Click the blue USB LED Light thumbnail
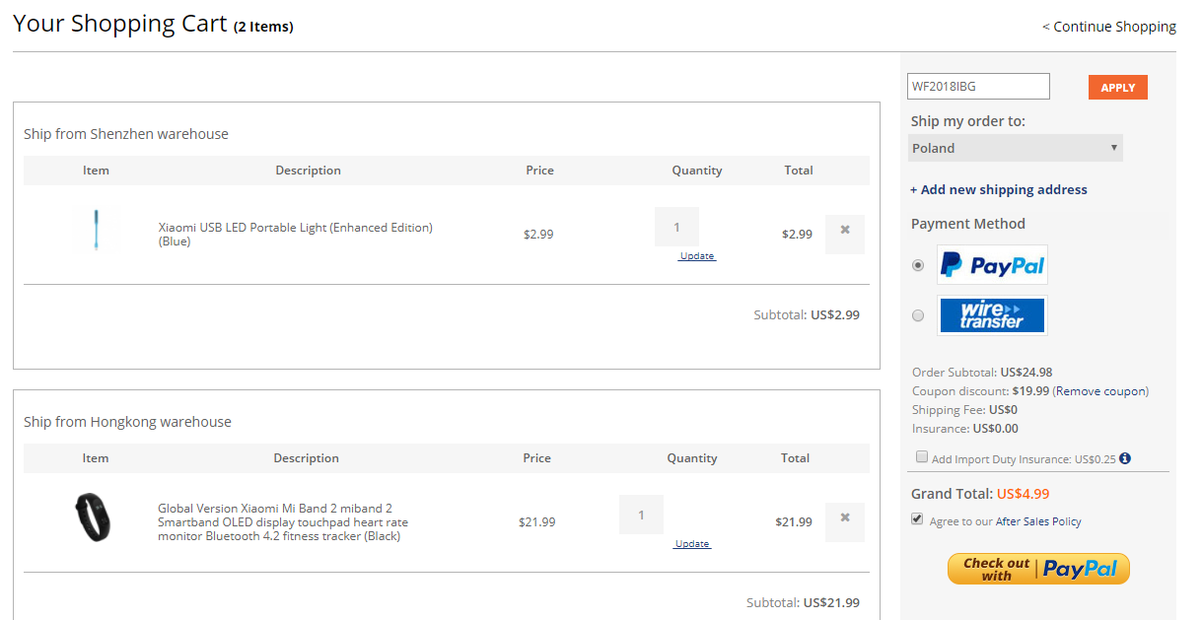This screenshot has width=1202, height=620. pyautogui.click(x=97, y=230)
